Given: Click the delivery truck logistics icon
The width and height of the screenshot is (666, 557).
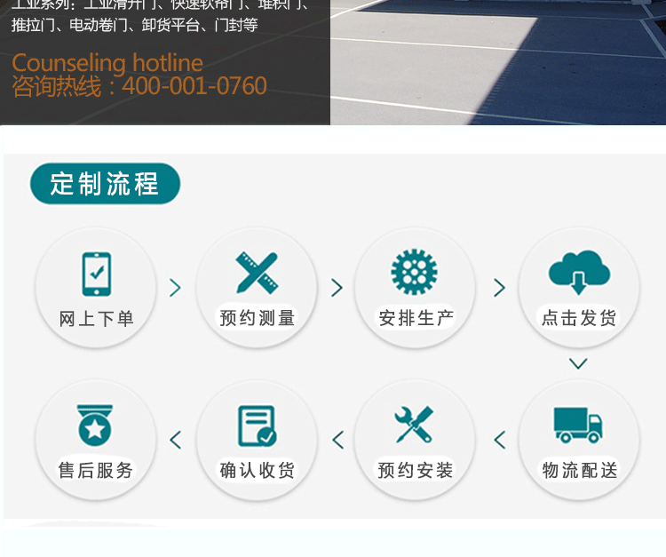Looking at the screenshot, I should coord(578,425).
